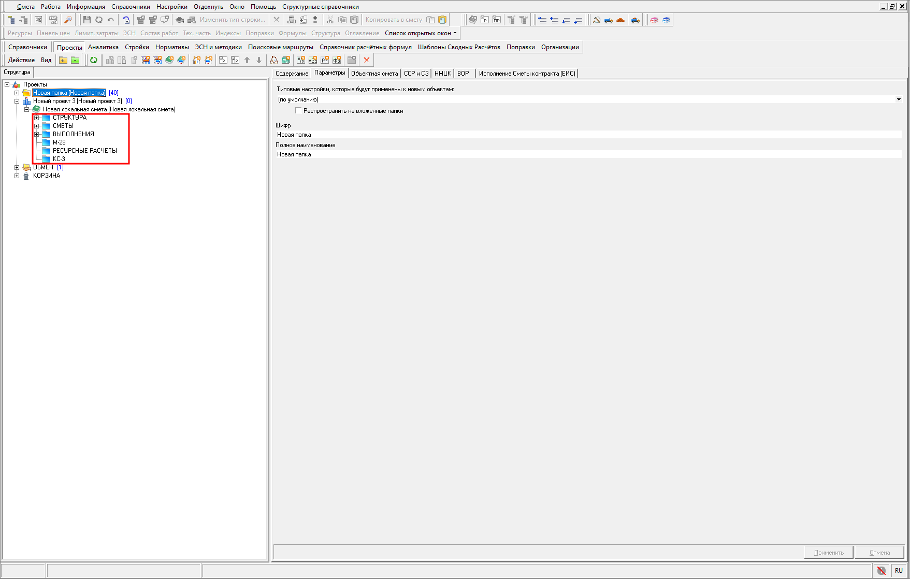Switch to the 'Объектная смета' tab

coord(374,74)
